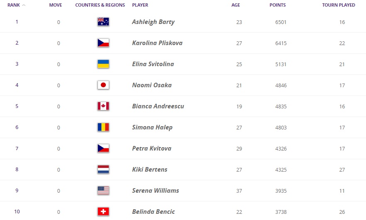Select the TOURN PLAYED column header
The width and height of the screenshot is (366, 220).
click(339, 5)
